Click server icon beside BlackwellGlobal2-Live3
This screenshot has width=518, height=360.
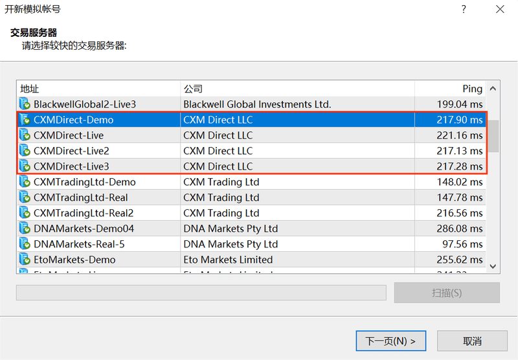pyautogui.click(x=25, y=104)
